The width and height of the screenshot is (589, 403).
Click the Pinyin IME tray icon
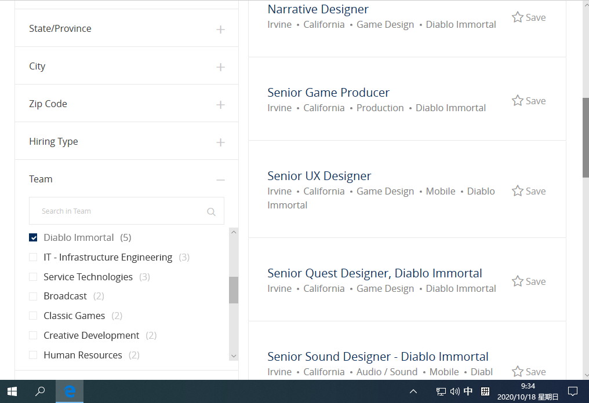point(485,391)
